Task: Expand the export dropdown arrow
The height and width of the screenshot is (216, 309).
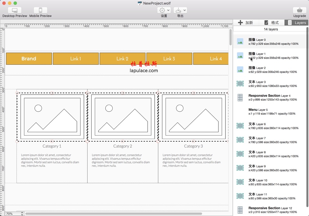Action: tap(185, 10)
